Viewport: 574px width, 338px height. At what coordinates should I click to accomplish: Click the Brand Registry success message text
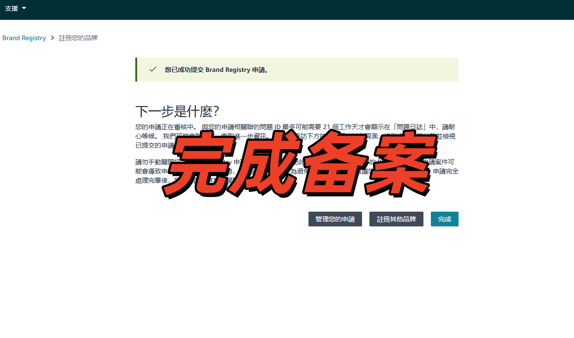click(216, 70)
